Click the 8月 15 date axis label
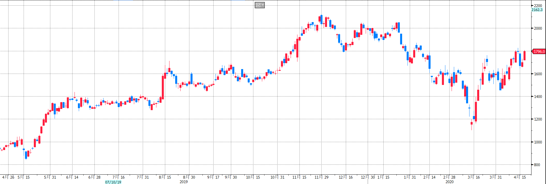 pyautogui.click(x=165, y=177)
